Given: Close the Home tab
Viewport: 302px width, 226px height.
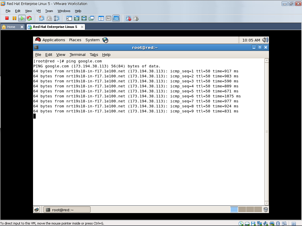Looking at the screenshot, I should click(22, 27).
